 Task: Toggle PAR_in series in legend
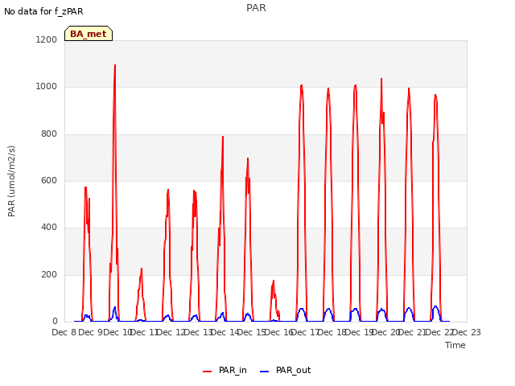(225, 370)
